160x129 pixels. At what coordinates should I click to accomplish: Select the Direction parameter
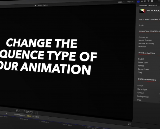click(x=142, y=47)
